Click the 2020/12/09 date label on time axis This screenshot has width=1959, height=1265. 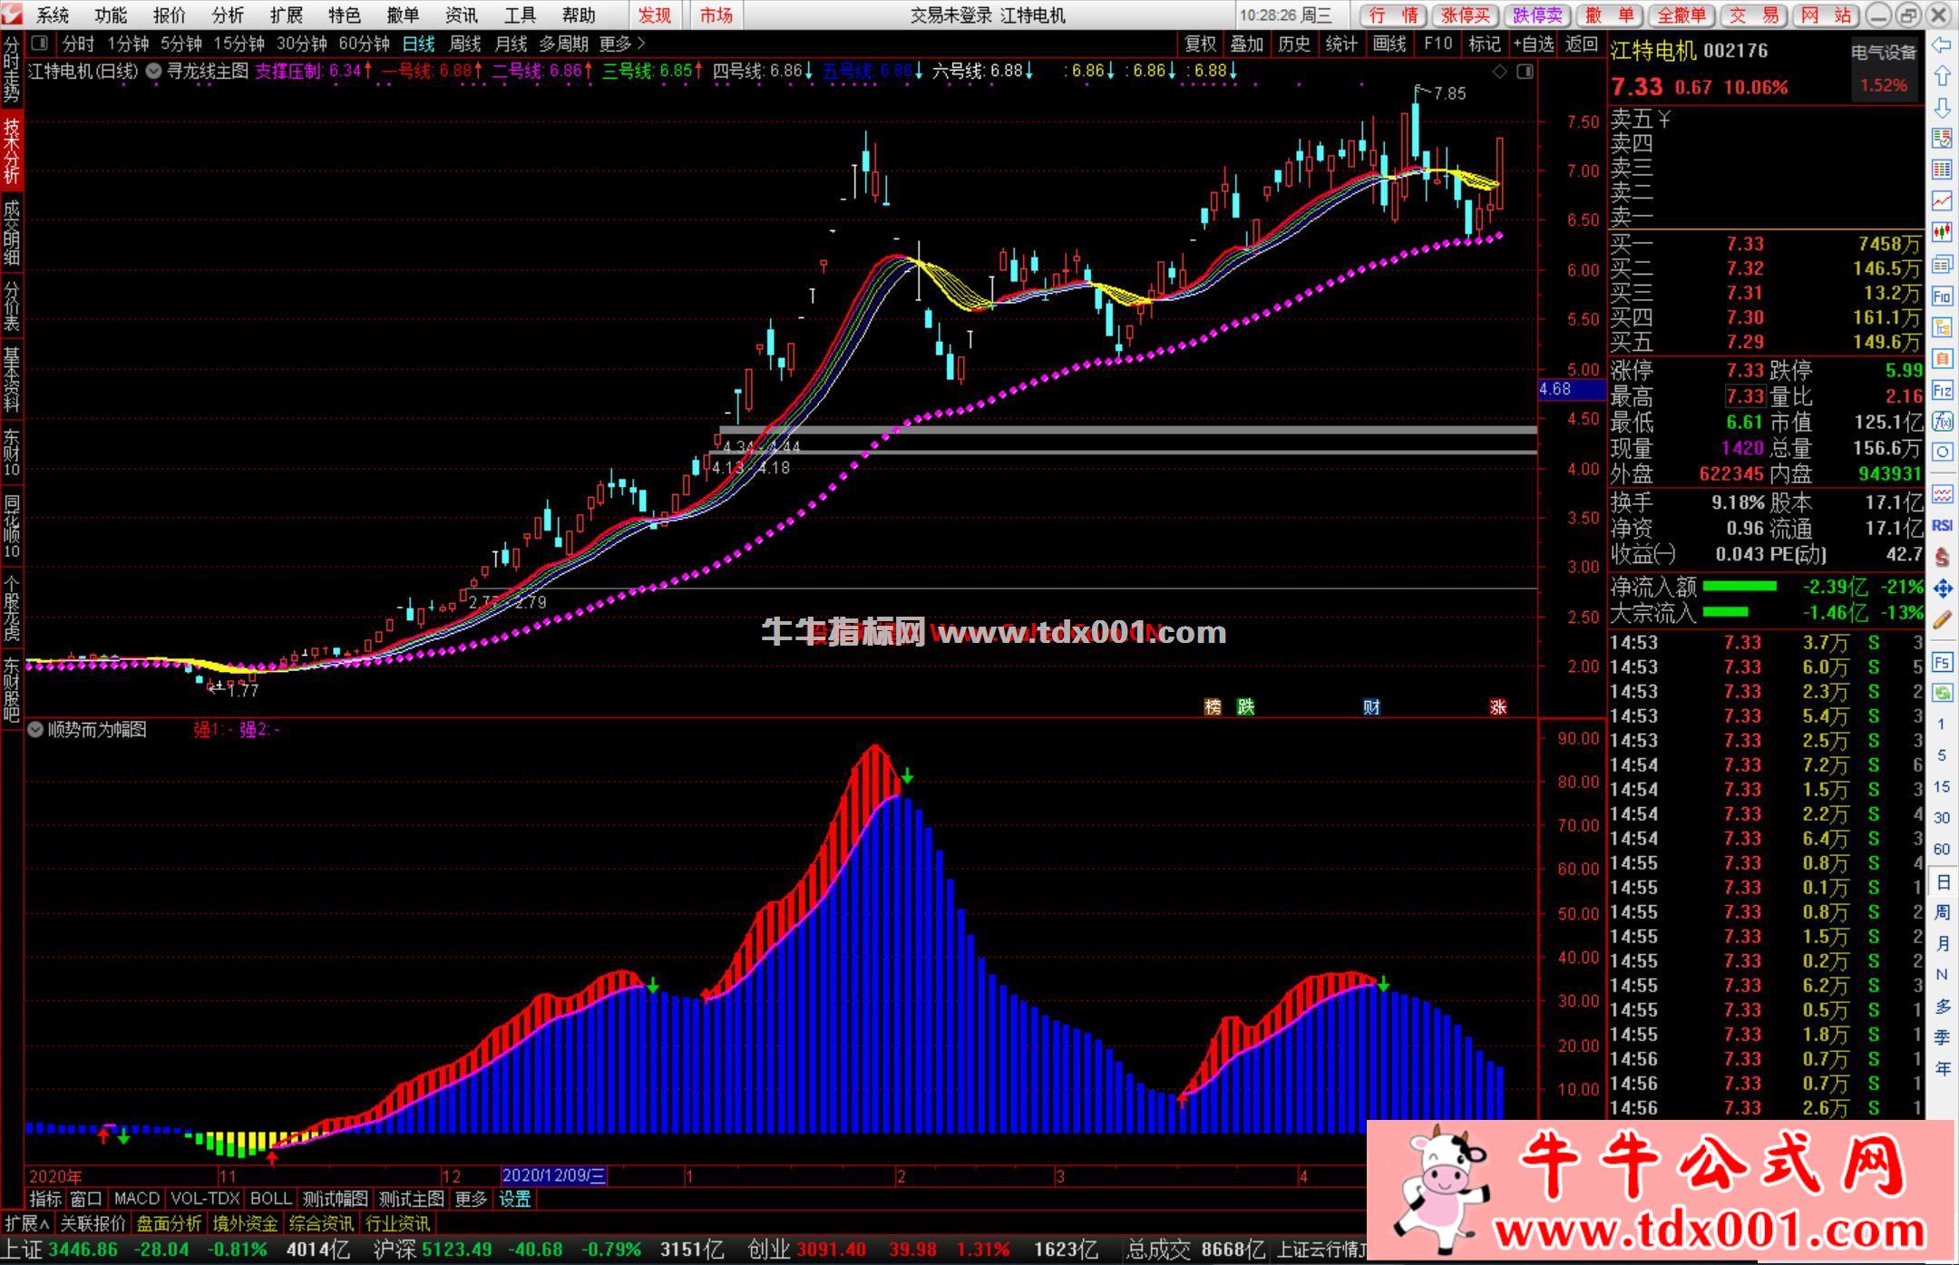[554, 1176]
